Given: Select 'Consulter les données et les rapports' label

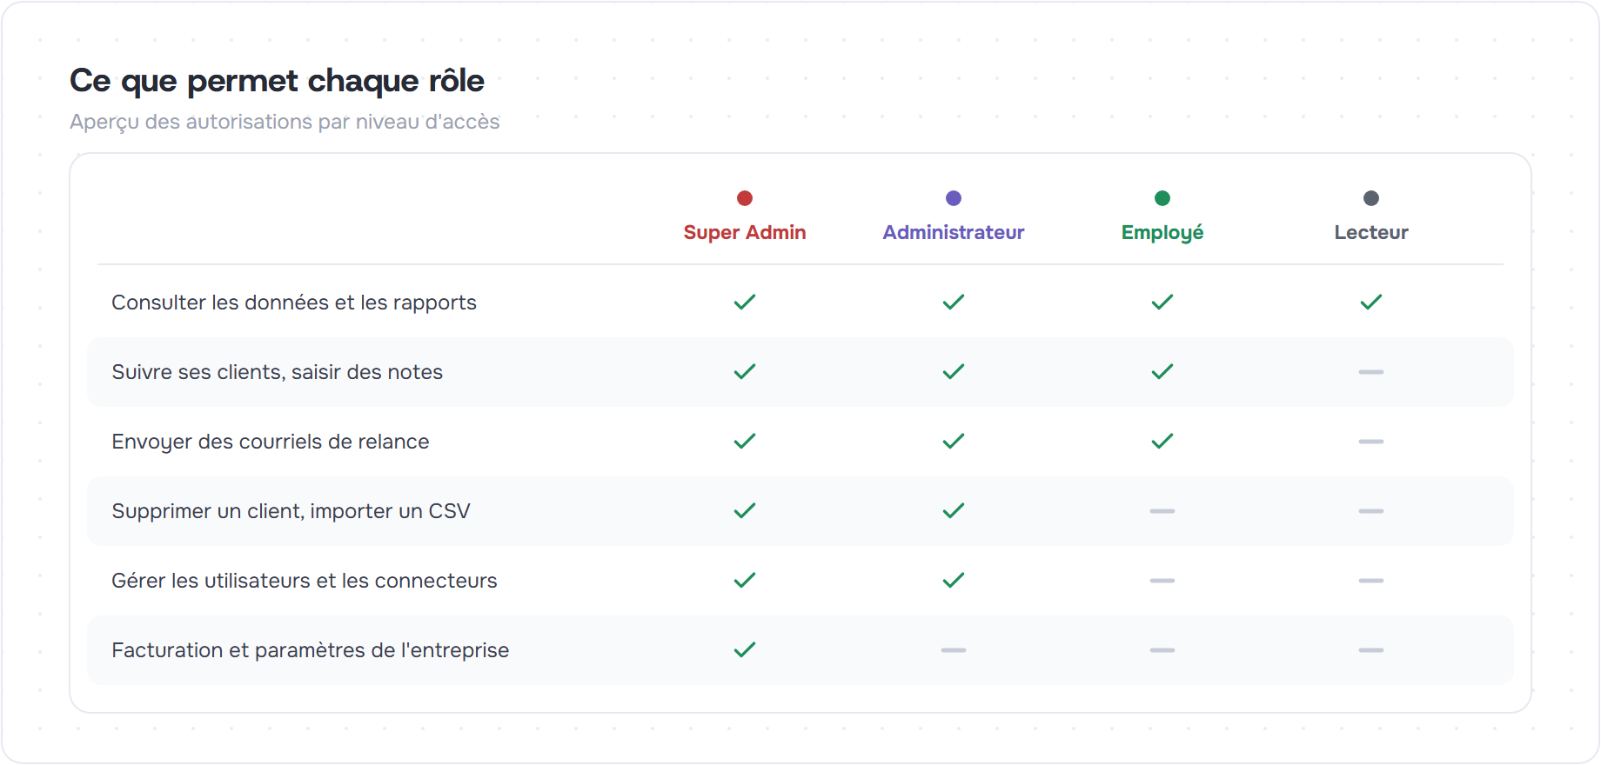Looking at the screenshot, I should click(x=294, y=303).
